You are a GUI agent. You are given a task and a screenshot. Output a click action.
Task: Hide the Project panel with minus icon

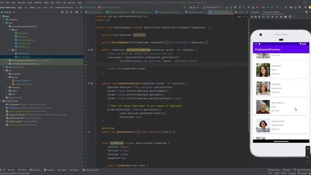(81, 12)
